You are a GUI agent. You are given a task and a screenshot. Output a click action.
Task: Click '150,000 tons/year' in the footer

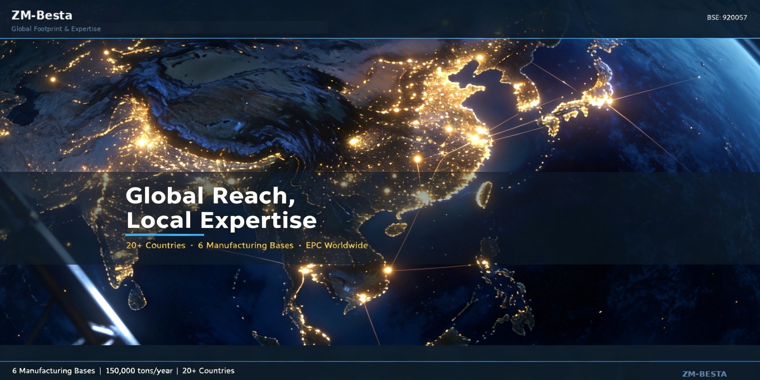[x=139, y=371]
